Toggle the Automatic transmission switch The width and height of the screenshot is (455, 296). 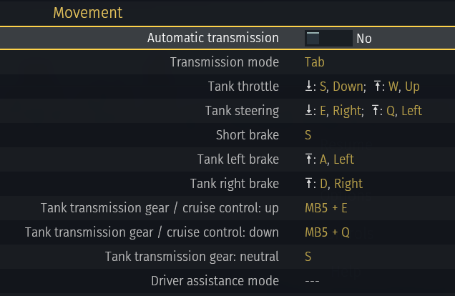point(328,38)
